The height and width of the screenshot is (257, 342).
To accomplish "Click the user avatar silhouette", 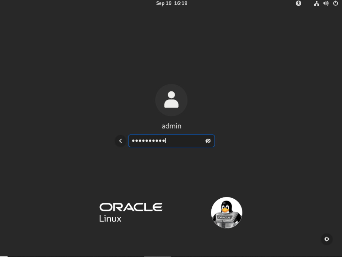I will pyautogui.click(x=171, y=100).
